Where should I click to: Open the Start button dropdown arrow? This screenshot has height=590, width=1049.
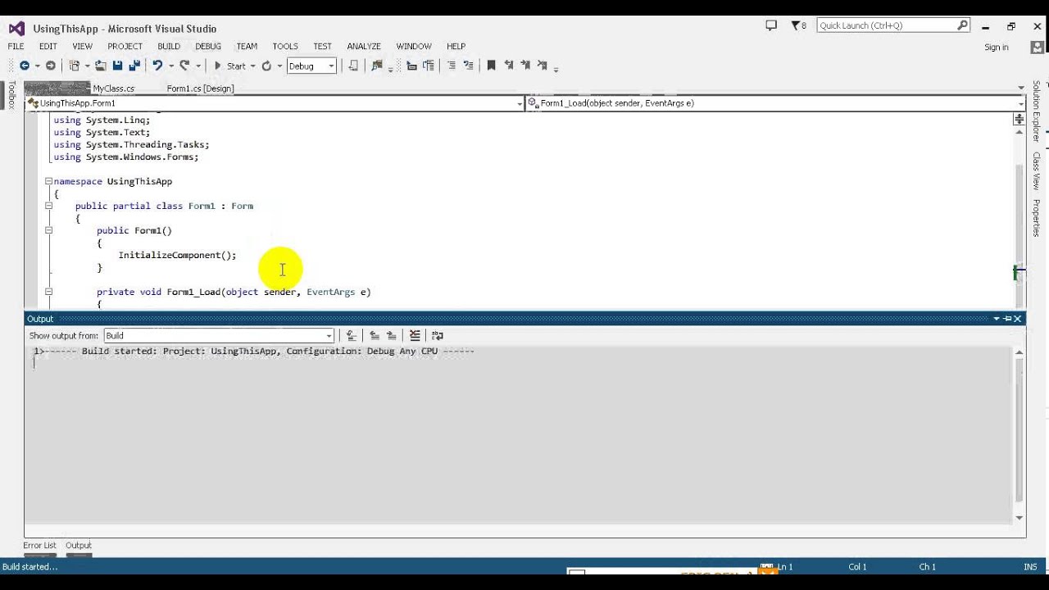tap(252, 66)
